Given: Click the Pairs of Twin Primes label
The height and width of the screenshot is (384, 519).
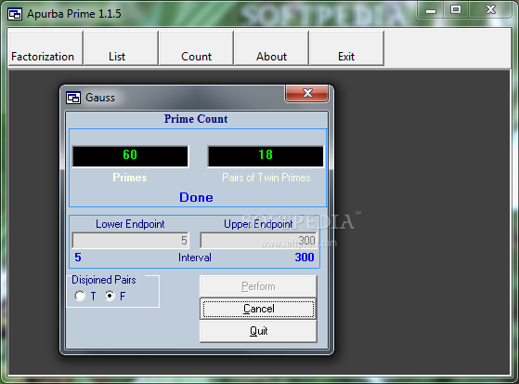Looking at the screenshot, I should (266, 178).
